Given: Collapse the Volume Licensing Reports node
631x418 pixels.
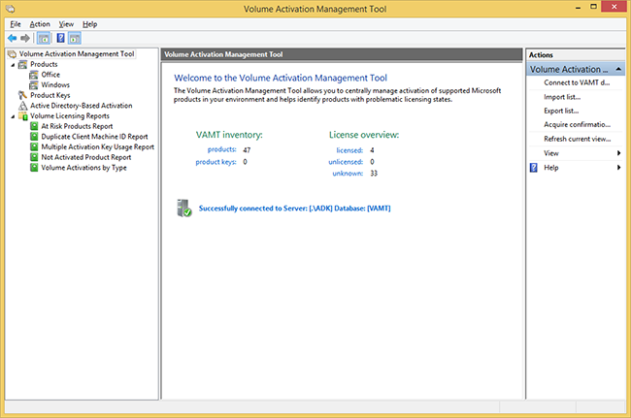Looking at the screenshot, I should point(12,116).
